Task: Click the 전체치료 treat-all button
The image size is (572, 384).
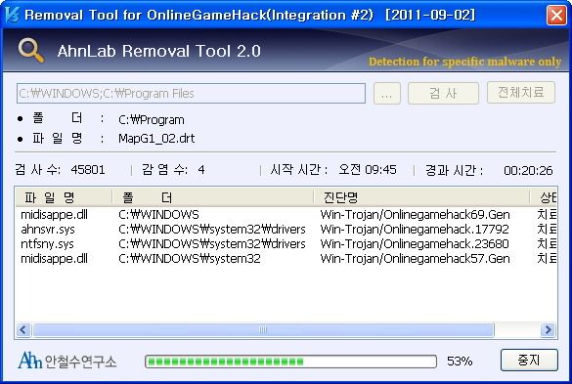Action: (x=521, y=93)
